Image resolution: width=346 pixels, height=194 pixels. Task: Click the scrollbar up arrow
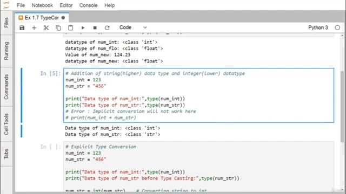[x=342, y=35]
